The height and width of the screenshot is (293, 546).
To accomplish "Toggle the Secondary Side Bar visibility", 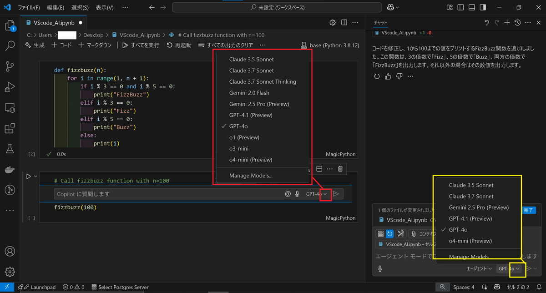I will tap(483, 7).
